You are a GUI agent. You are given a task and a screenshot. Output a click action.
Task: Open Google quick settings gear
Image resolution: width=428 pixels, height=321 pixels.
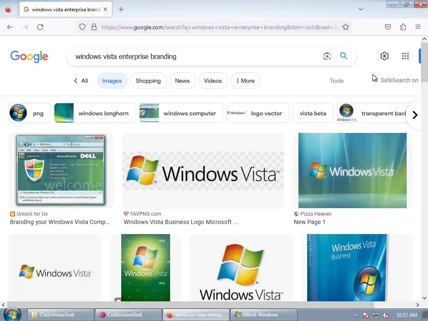pyautogui.click(x=385, y=56)
